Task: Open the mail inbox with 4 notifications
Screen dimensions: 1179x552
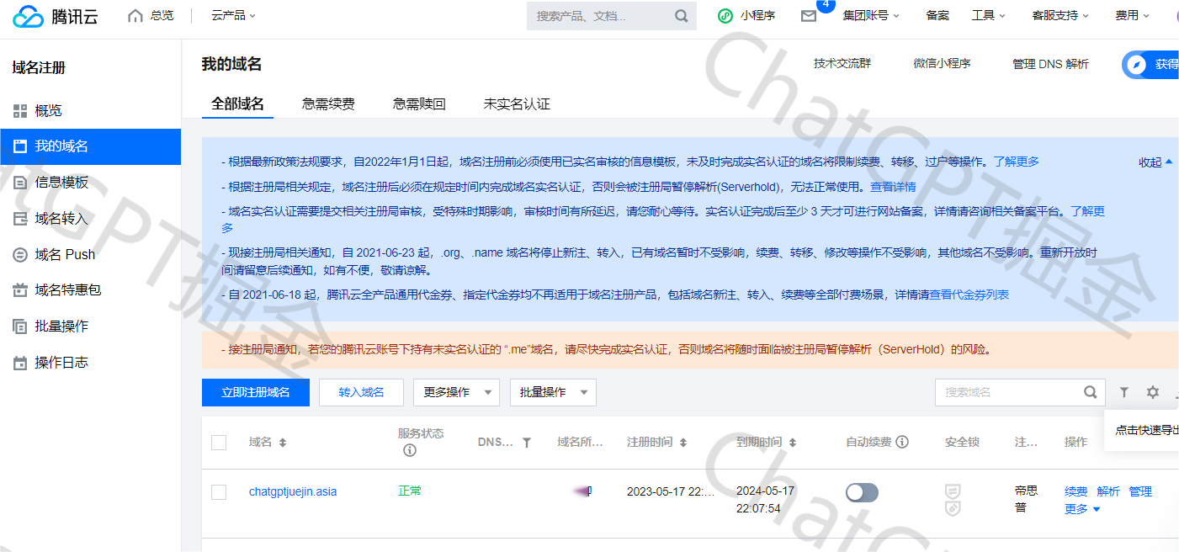Action: coord(809,16)
